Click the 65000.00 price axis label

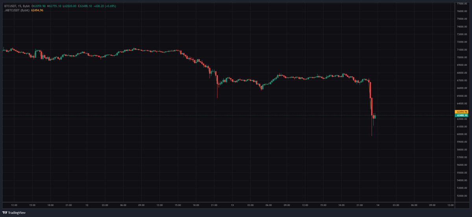pos(462,96)
